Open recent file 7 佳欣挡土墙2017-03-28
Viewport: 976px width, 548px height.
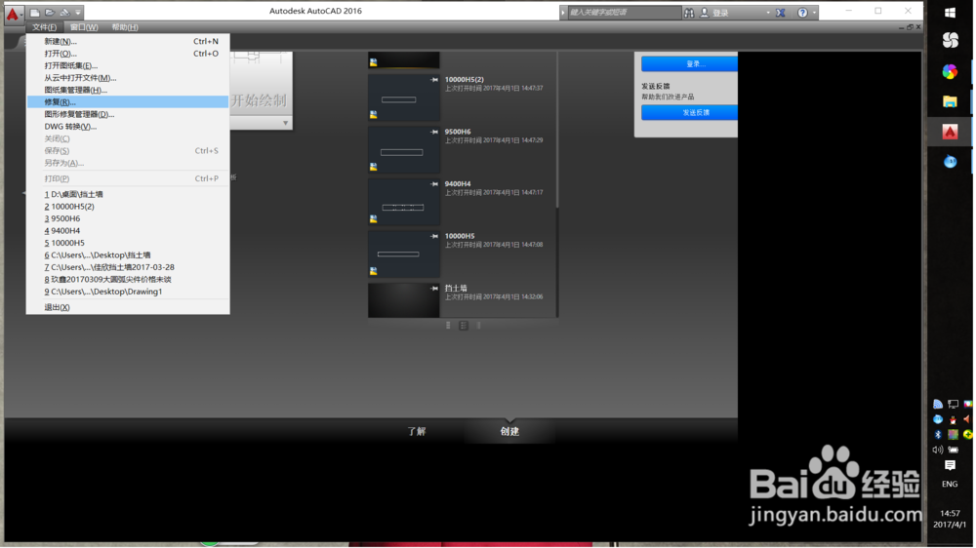128,267
